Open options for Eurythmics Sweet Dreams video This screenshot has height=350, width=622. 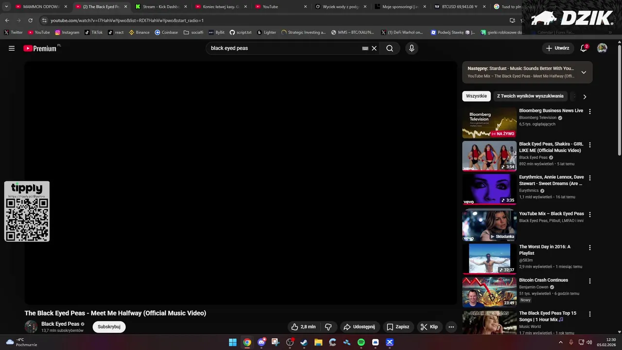590,178
